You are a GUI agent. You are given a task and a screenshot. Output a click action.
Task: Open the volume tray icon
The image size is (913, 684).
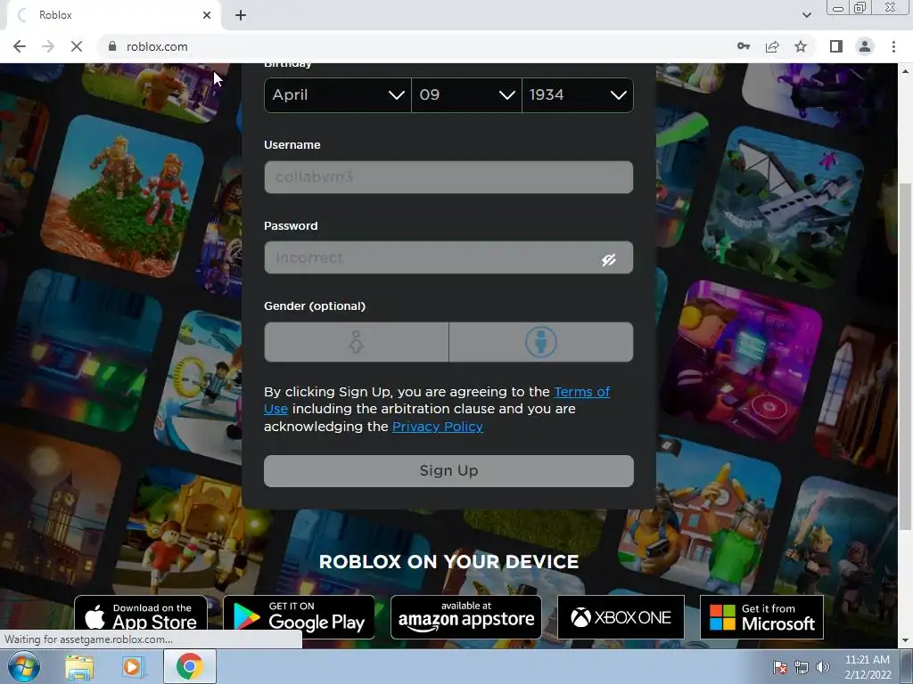click(x=822, y=667)
